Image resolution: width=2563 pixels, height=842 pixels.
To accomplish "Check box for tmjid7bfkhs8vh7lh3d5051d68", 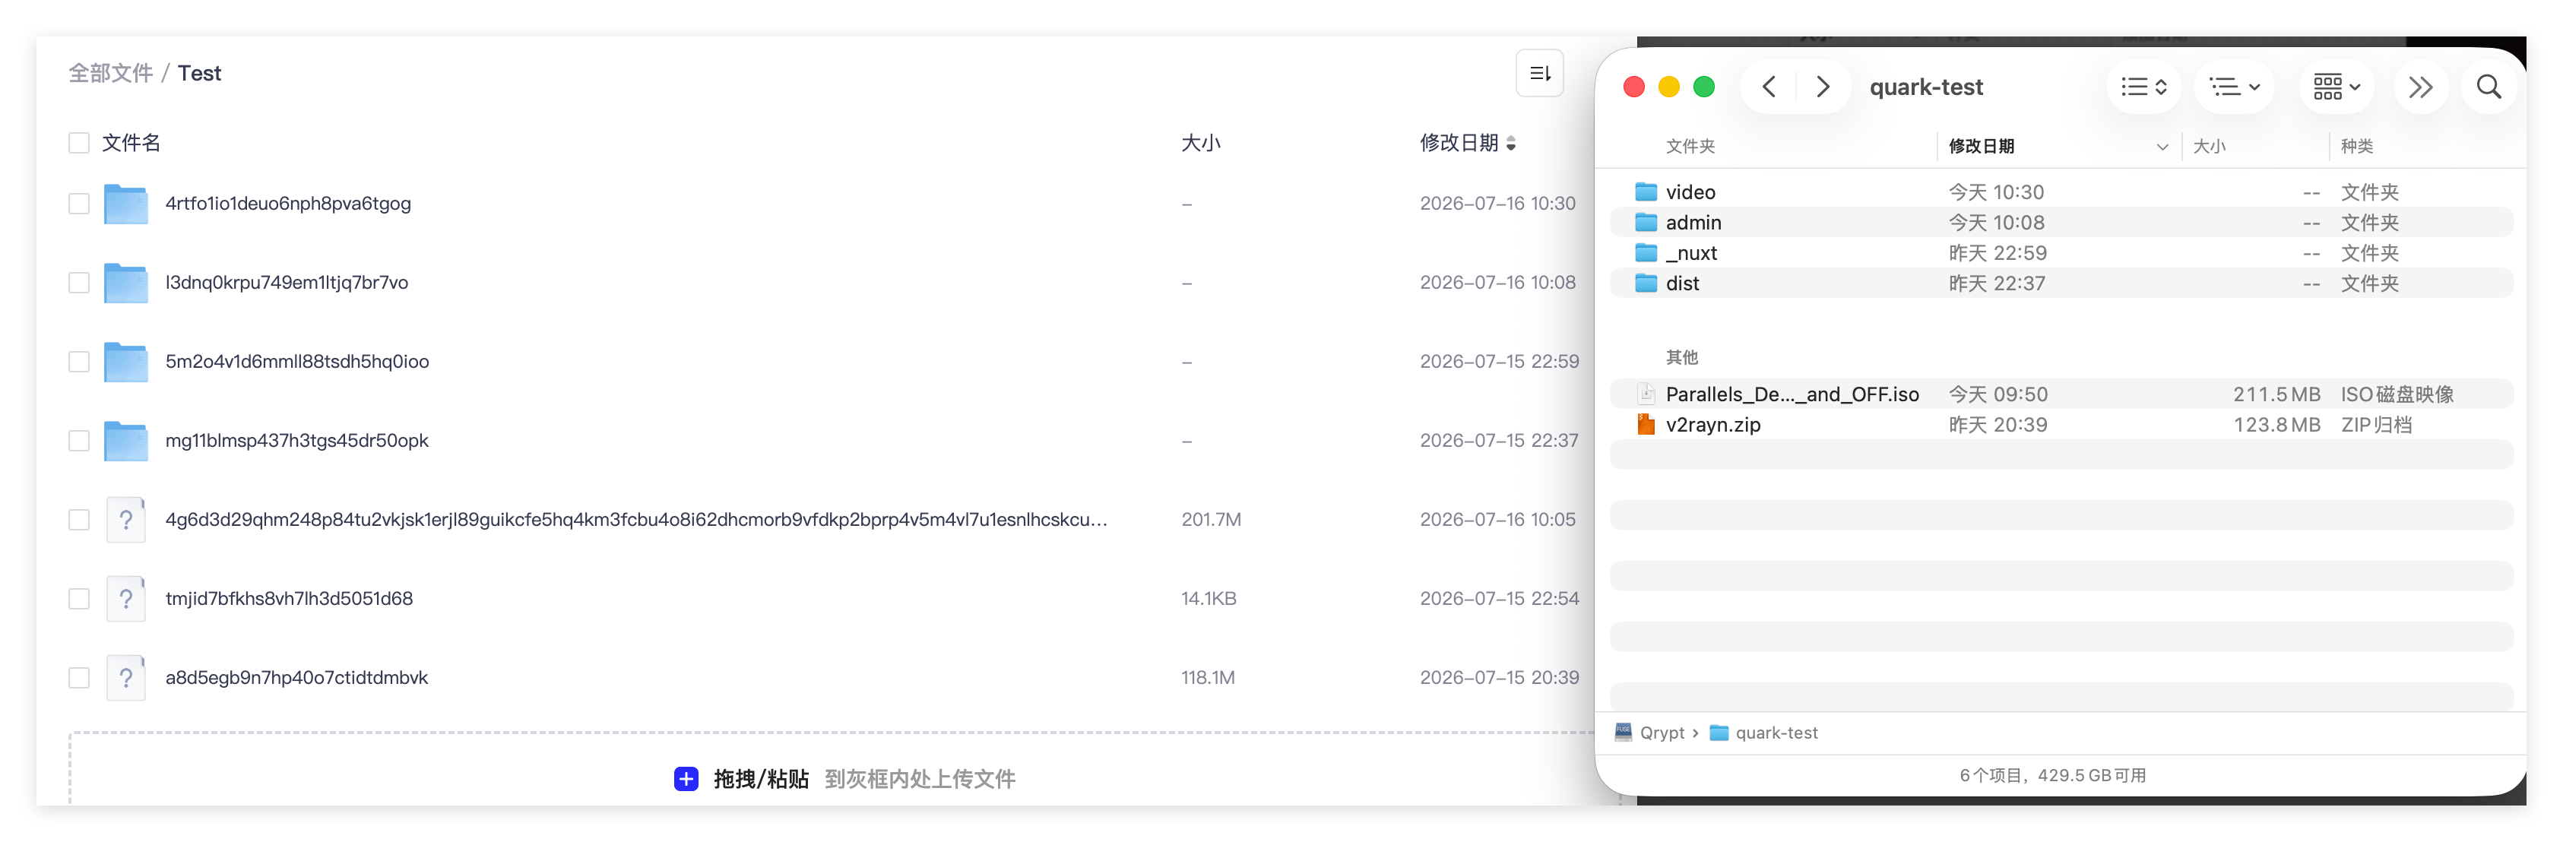I will click(78, 599).
